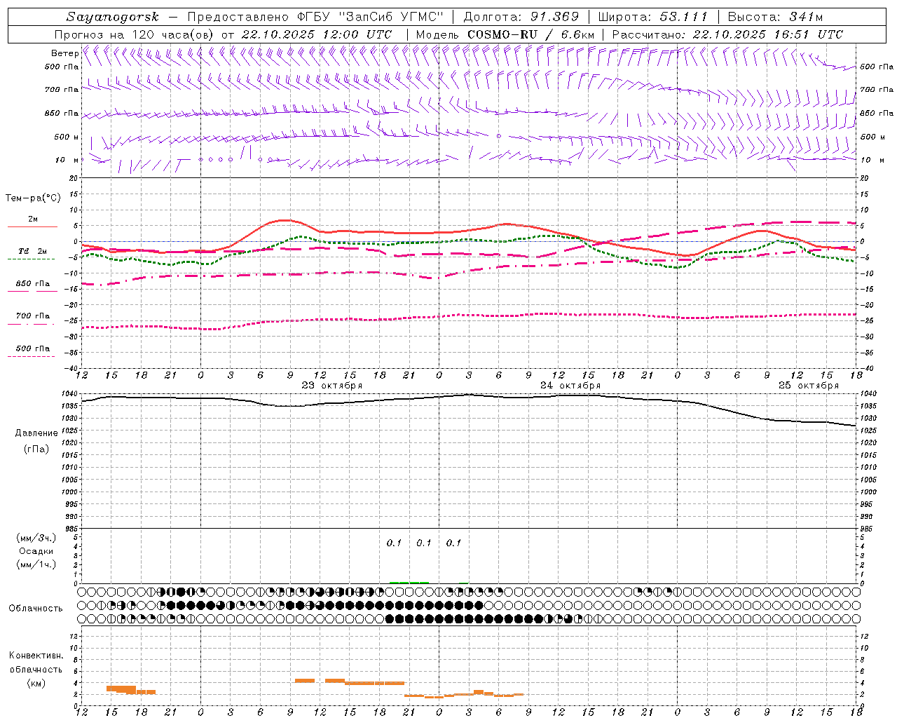Click the Тем-ра(°C) axis title
This screenshot has height=718, width=897.
click(x=33, y=198)
